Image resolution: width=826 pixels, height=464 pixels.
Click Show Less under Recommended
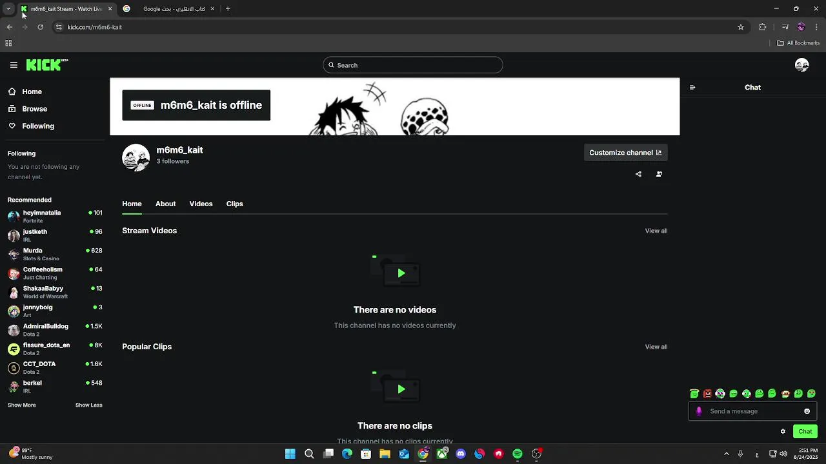pyautogui.click(x=89, y=405)
